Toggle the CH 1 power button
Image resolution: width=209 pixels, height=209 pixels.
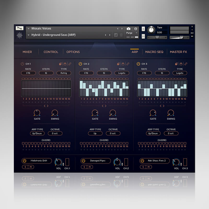pos(22,64)
